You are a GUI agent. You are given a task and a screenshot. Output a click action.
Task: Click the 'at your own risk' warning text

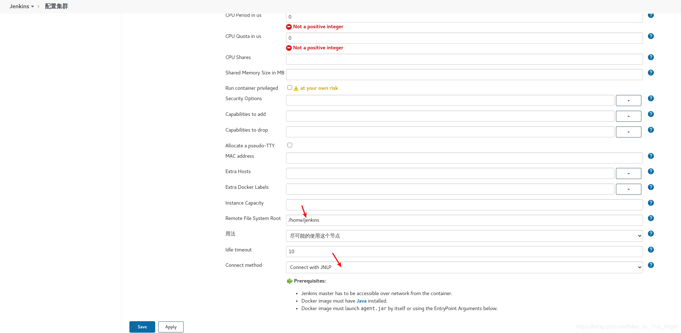coord(319,88)
